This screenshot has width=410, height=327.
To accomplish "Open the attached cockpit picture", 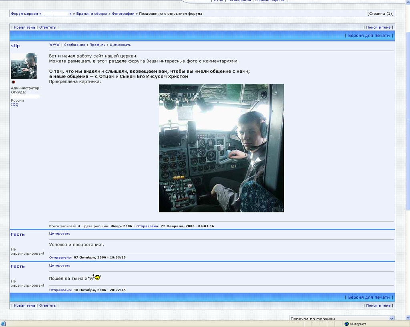I will (x=221, y=148).
